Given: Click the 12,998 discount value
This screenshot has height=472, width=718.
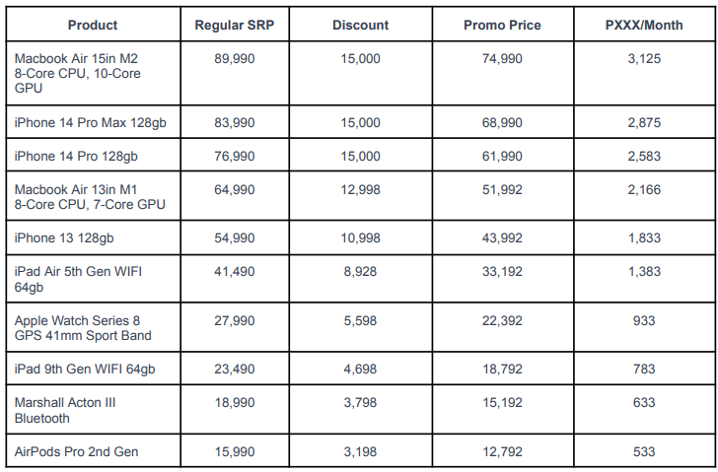Looking at the screenshot, I should tap(360, 189).
